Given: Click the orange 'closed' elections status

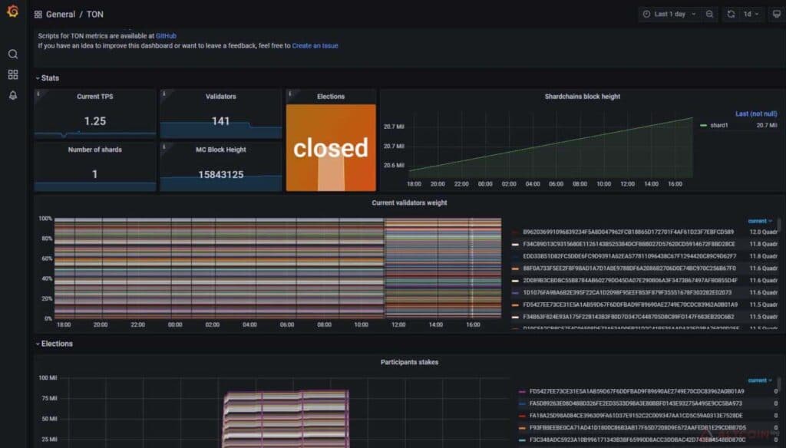Looking at the screenshot, I should pyautogui.click(x=331, y=148).
